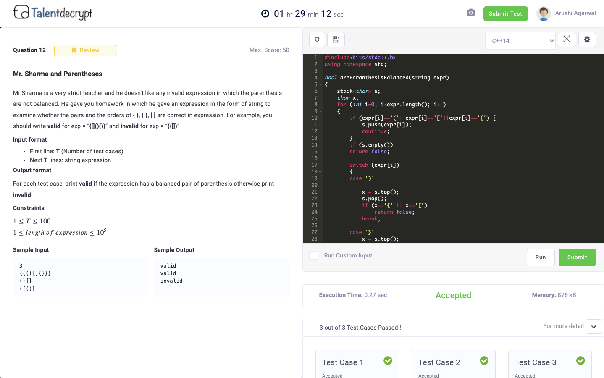Fold the code block at line 5
604x378 pixels.
[320, 84]
